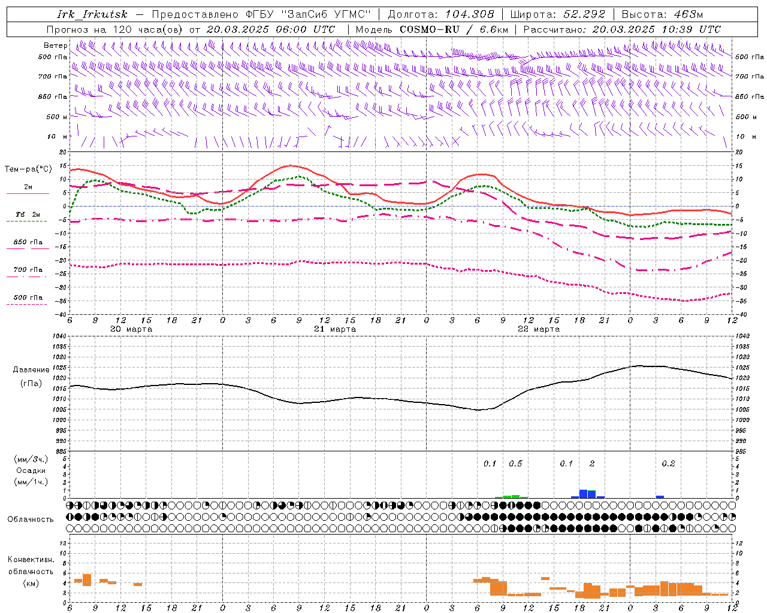
Task: Click the station name Irk_Irkutsk
Action: pos(92,14)
